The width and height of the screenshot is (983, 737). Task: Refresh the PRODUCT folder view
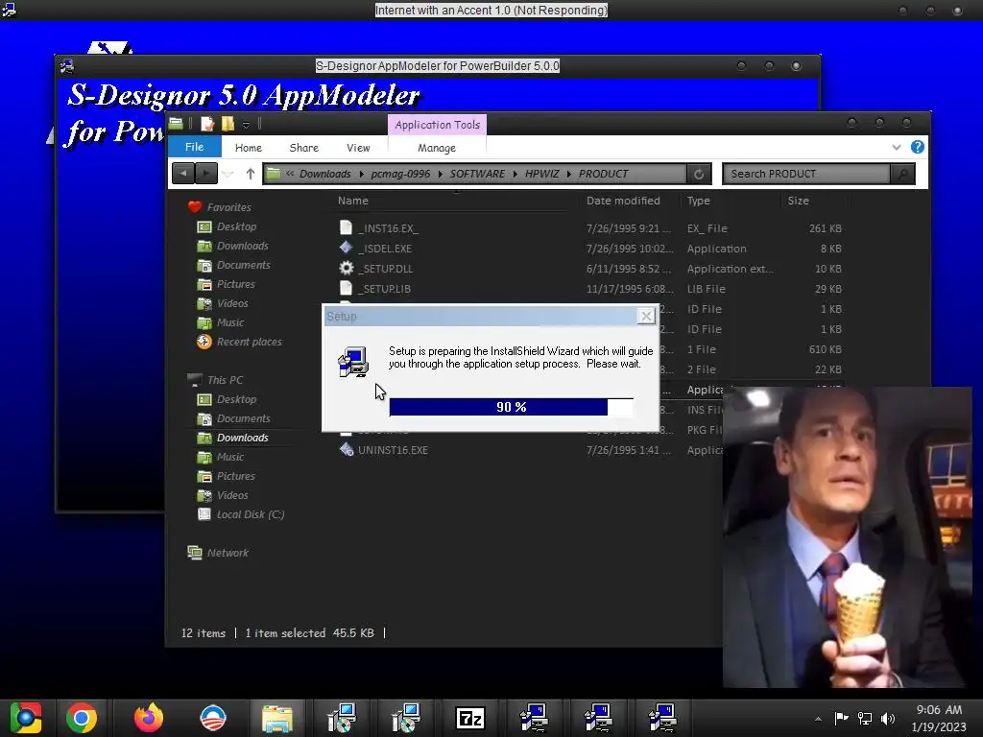point(699,174)
